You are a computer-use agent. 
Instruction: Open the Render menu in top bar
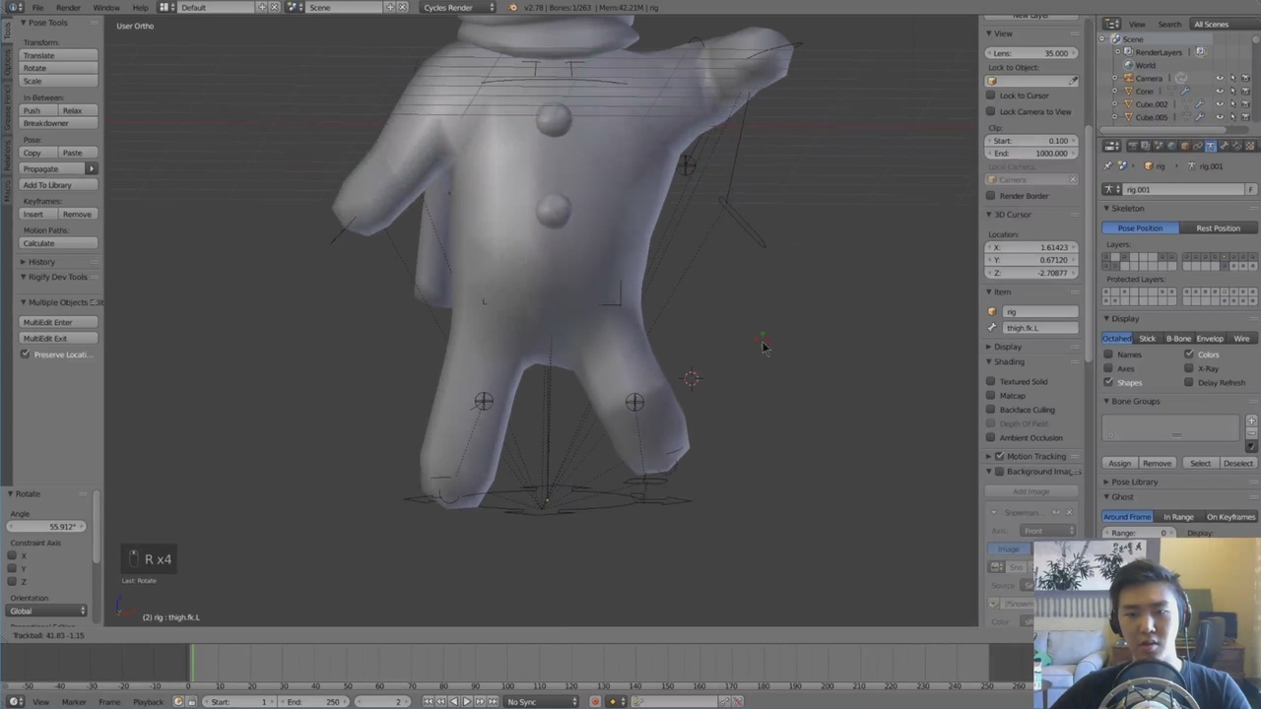pyautogui.click(x=68, y=8)
